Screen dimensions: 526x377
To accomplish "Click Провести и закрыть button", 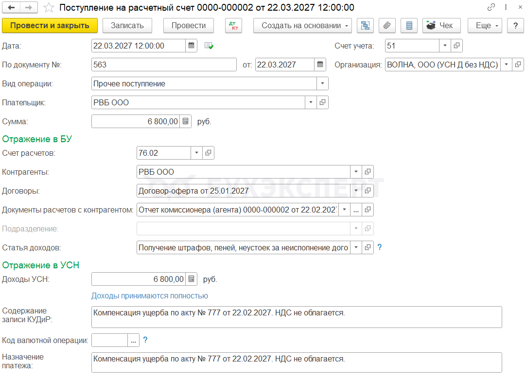I will coord(50,25).
